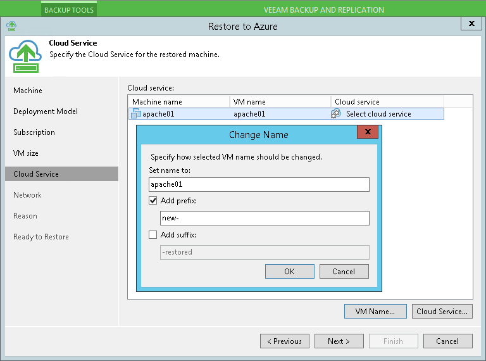Go to the Reason wizard step
The width and height of the screenshot is (486, 361).
coord(25,216)
